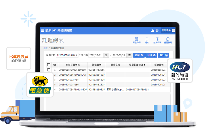Screen dimensions: 205x128
Task: Open the 模組切換 module switcher
Action: click(x=168, y=30)
